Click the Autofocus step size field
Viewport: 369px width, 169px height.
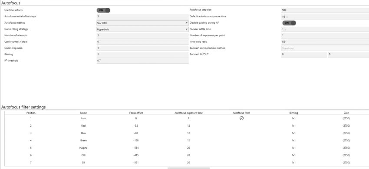pyautogui.click(x=325, y=10)
